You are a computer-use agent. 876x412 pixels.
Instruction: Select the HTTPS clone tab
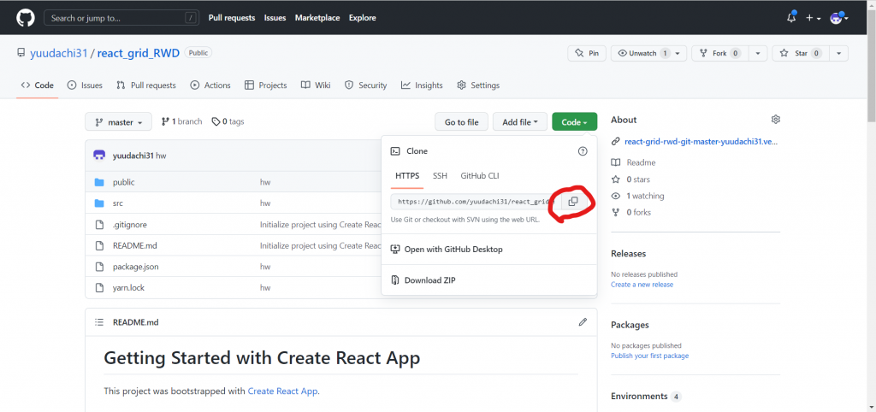(x=407, y=176)
